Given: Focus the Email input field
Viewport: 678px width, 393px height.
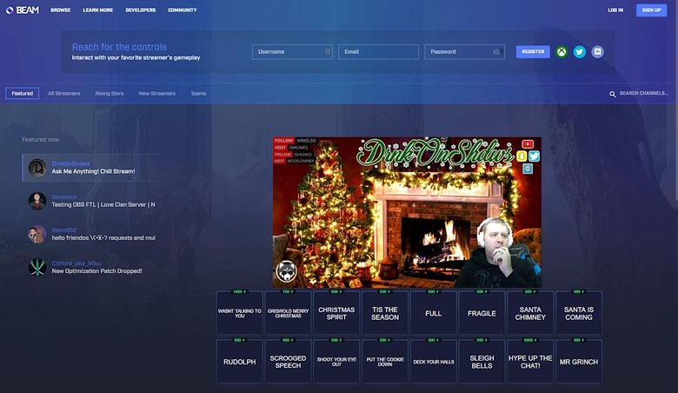Looking at the screenshot, I should (378, 52).
